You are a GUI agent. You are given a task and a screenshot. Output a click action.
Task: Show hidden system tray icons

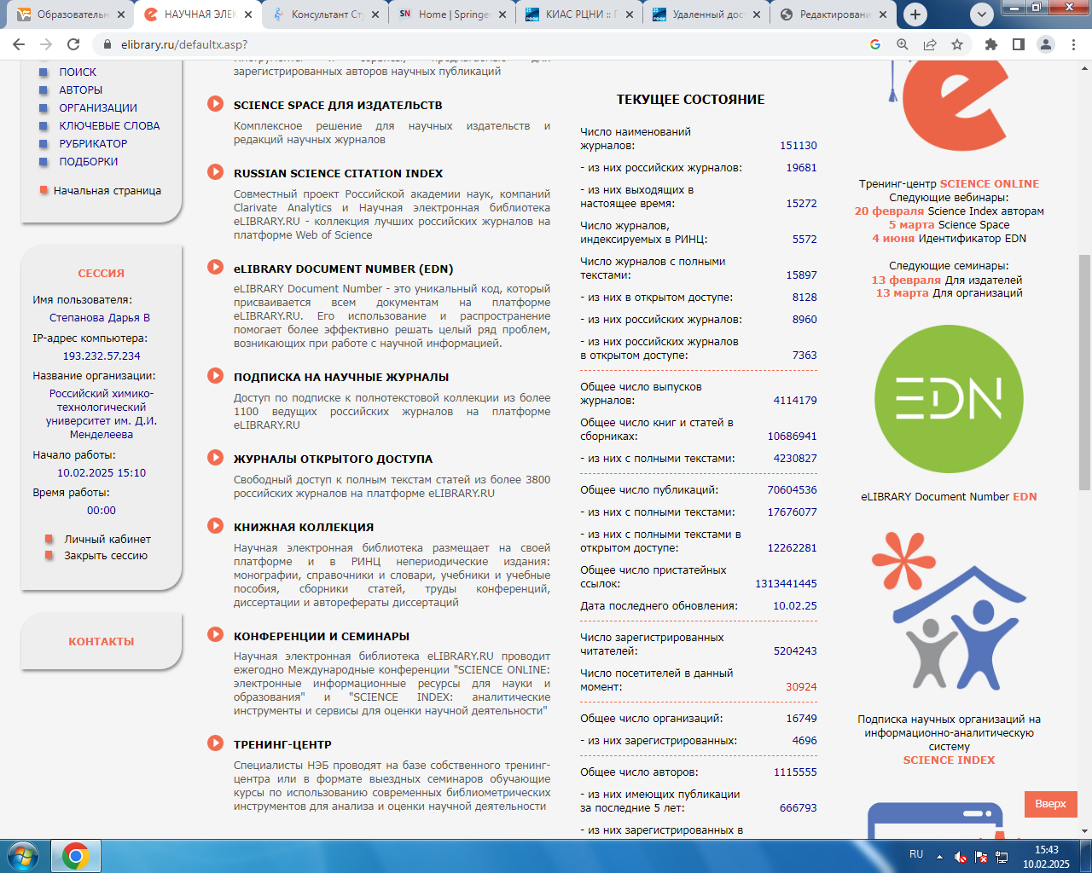[939, 856]
